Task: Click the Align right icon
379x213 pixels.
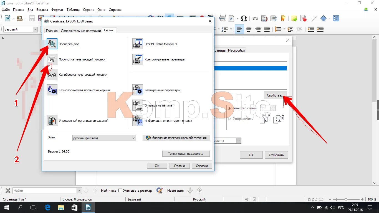Action: [258, 29]
